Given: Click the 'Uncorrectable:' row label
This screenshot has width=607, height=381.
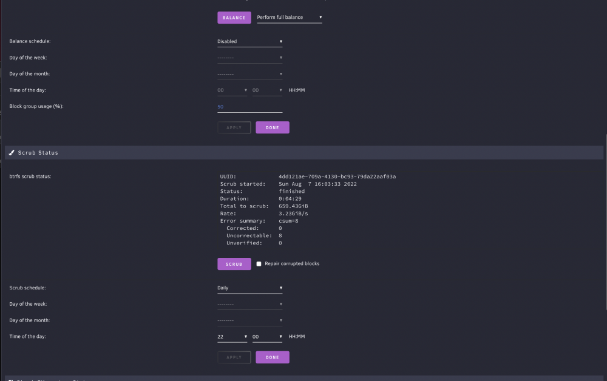Looking at the screenshot, I should (249, 235).
